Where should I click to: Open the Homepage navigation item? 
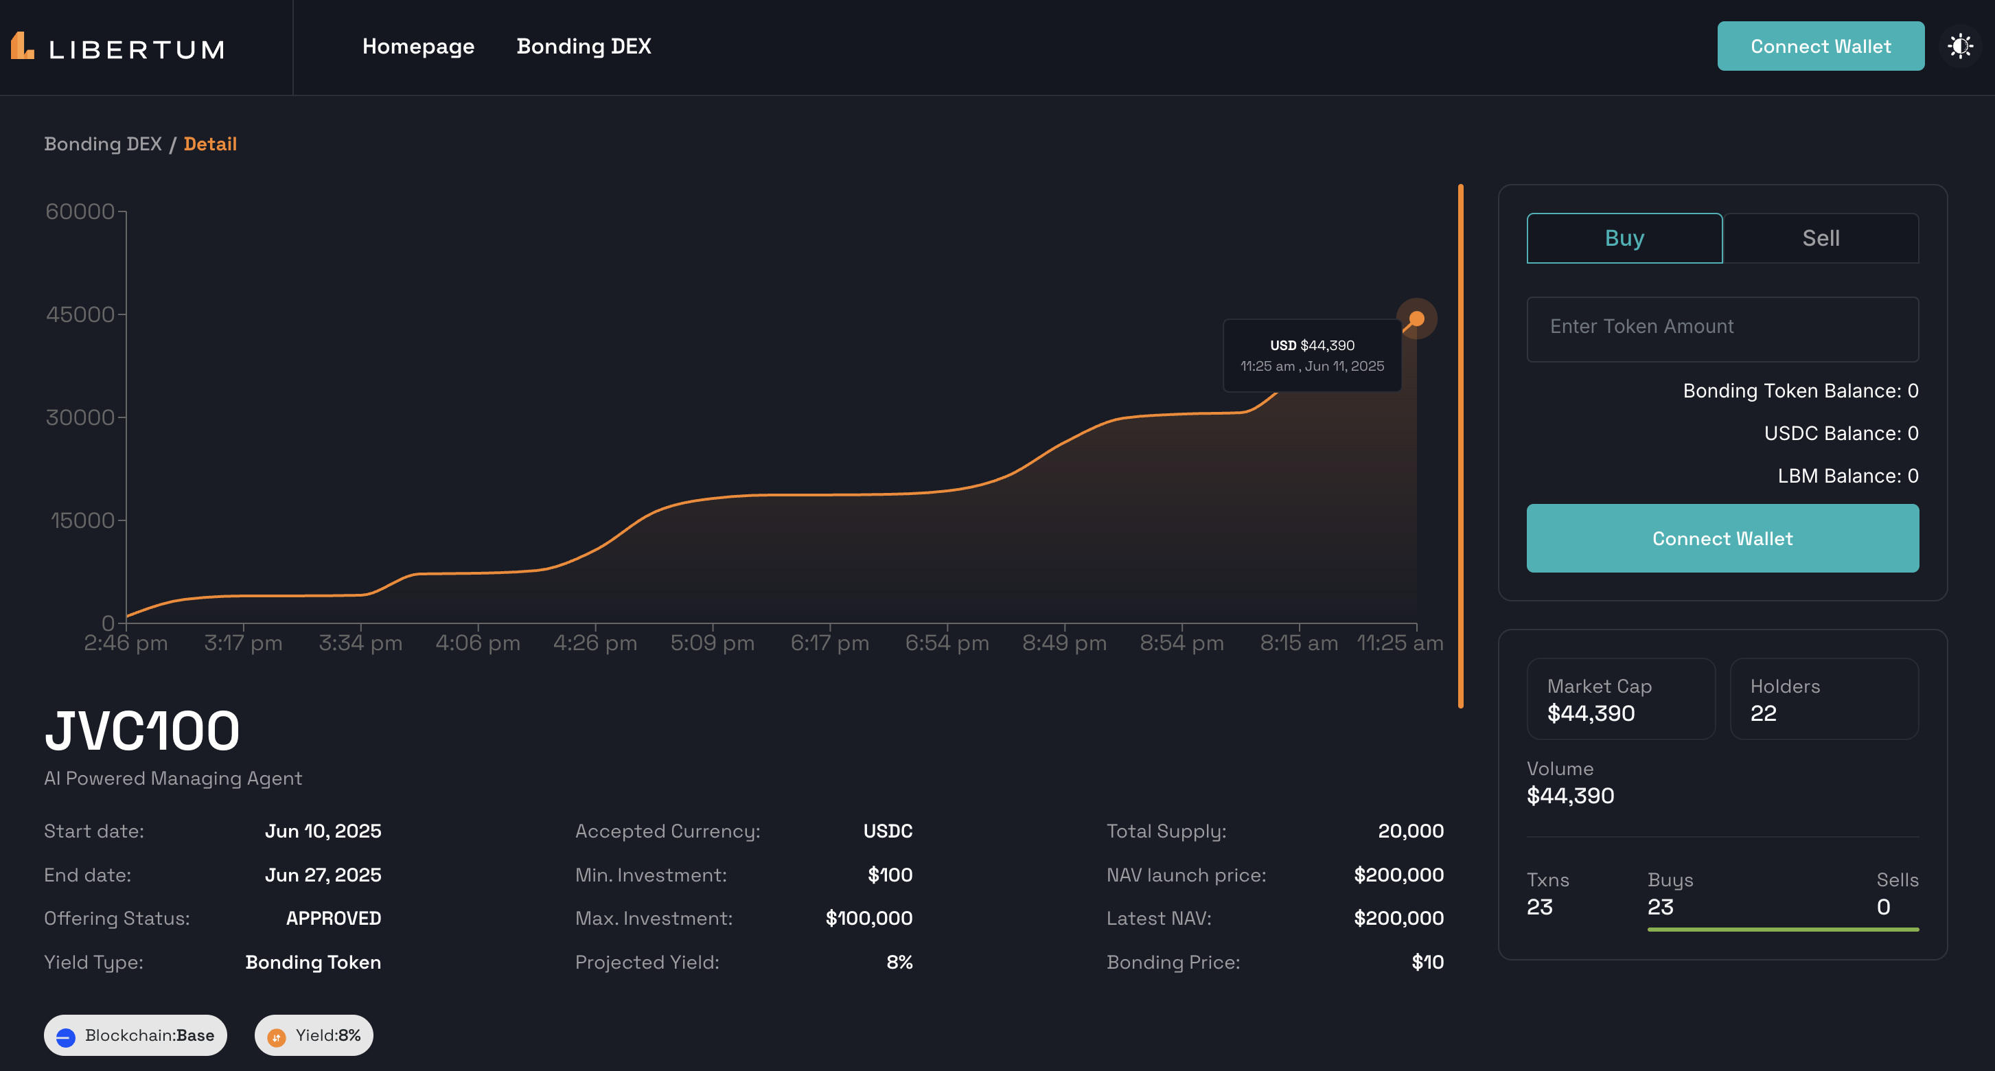[x=418, y=46]
